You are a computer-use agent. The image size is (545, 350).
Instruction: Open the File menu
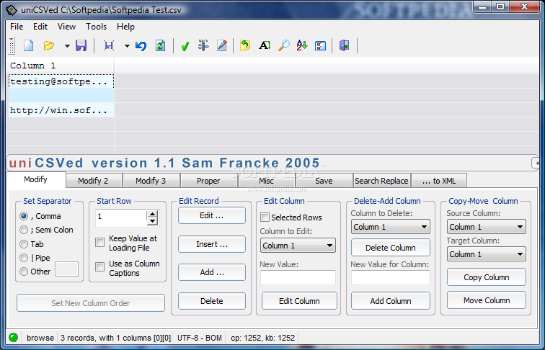(x=17, y=27)
